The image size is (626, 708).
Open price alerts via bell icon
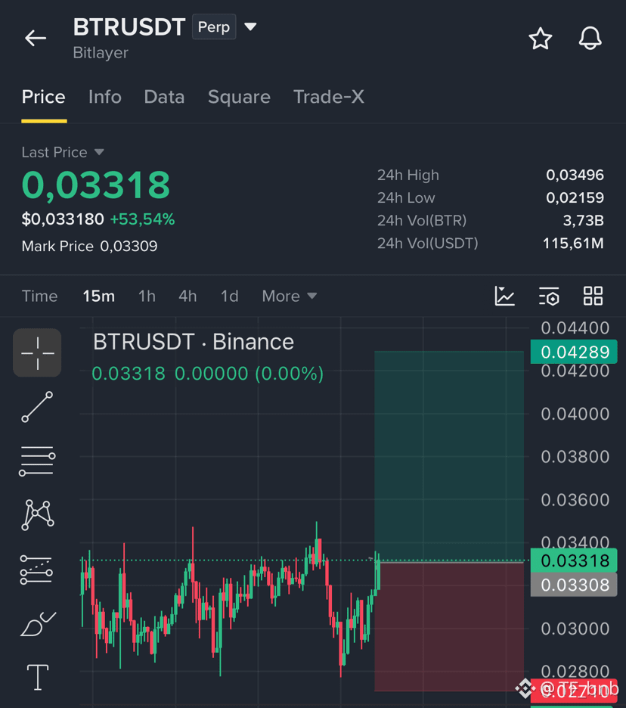(590, 39)
